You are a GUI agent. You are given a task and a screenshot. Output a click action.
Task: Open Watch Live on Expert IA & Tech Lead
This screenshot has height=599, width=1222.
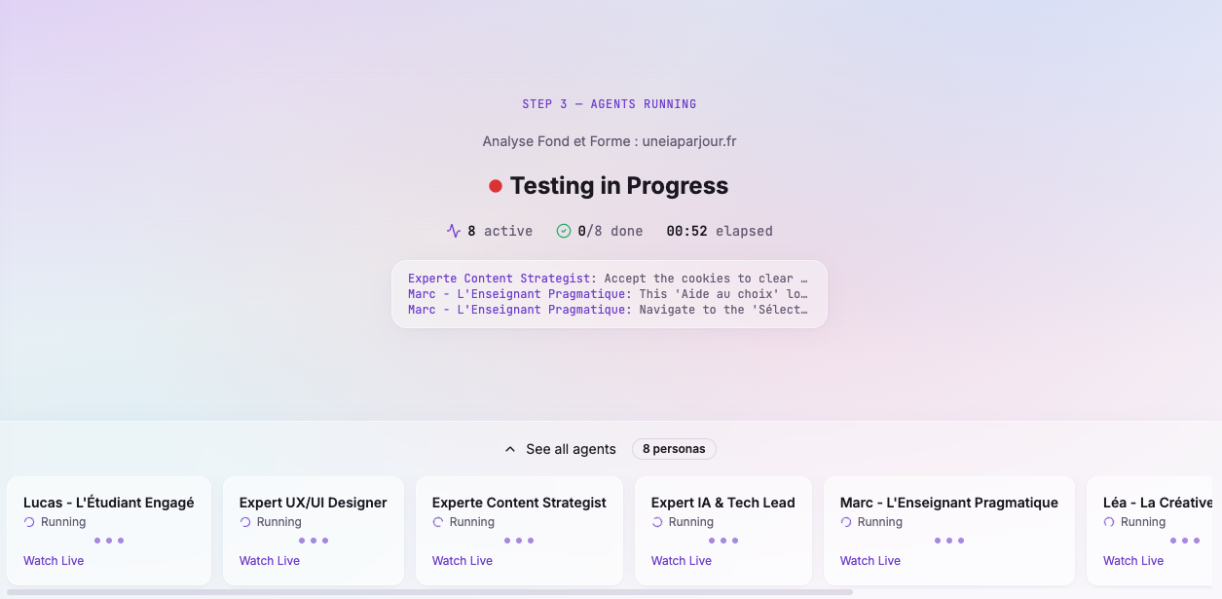(x=682, y=560)
